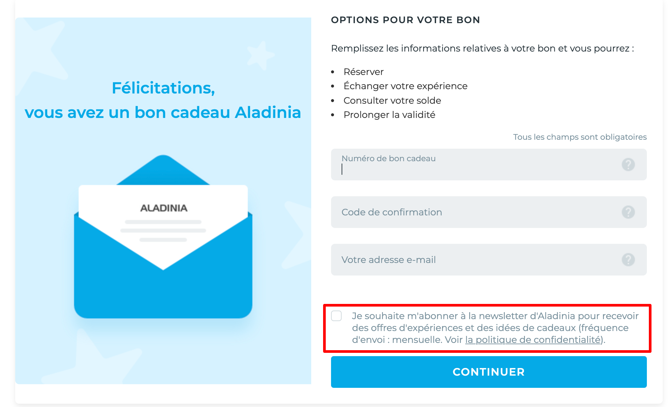Screen dimensions: 670x407
Task: Click the Consulter votre solde bullet
Action: click(x=392, y=100)
